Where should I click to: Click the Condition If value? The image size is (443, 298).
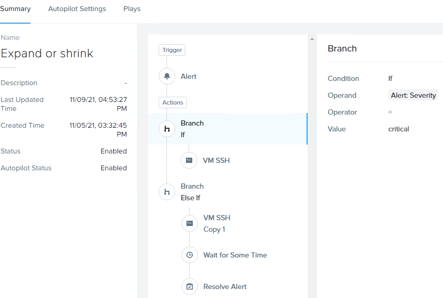click(x=390, y=78)
